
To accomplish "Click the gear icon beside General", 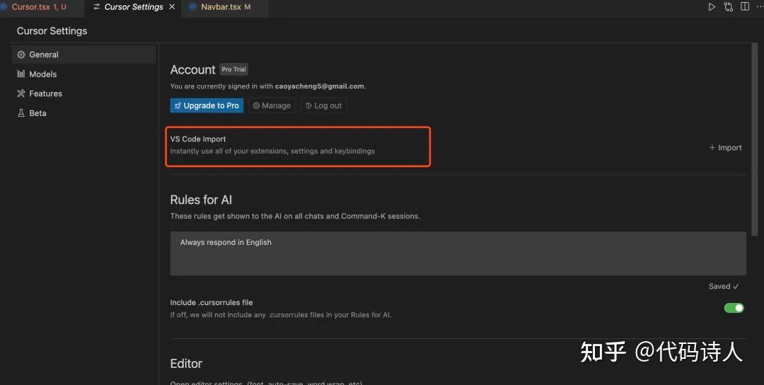I will (21, 54).
